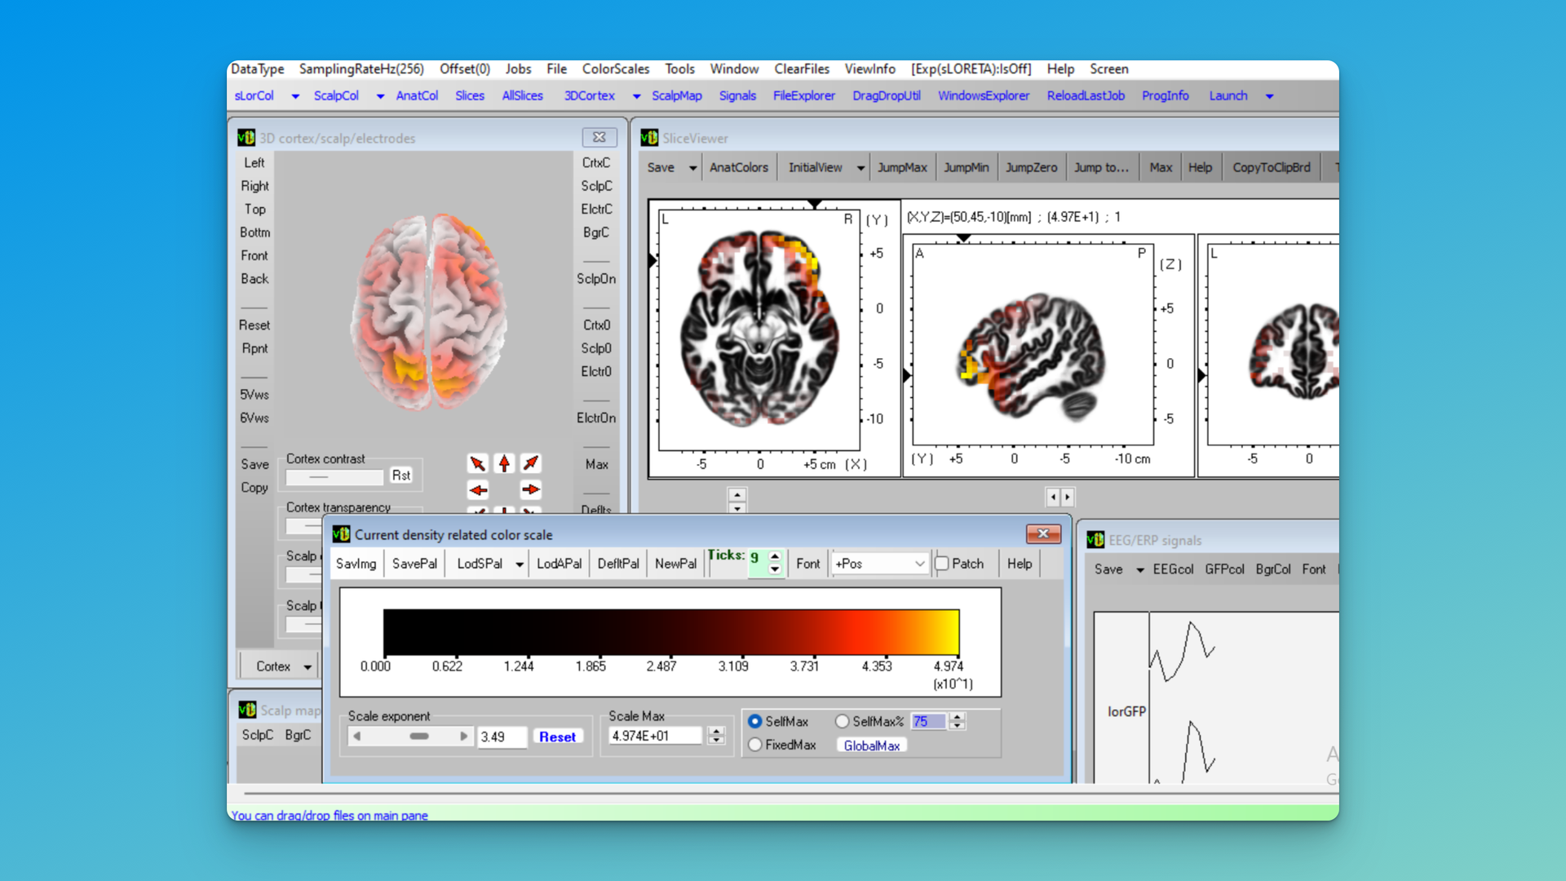Click the Scale exponent value field showing 3.49
This screenshot has width=1566, height=881.
(501, 737)
